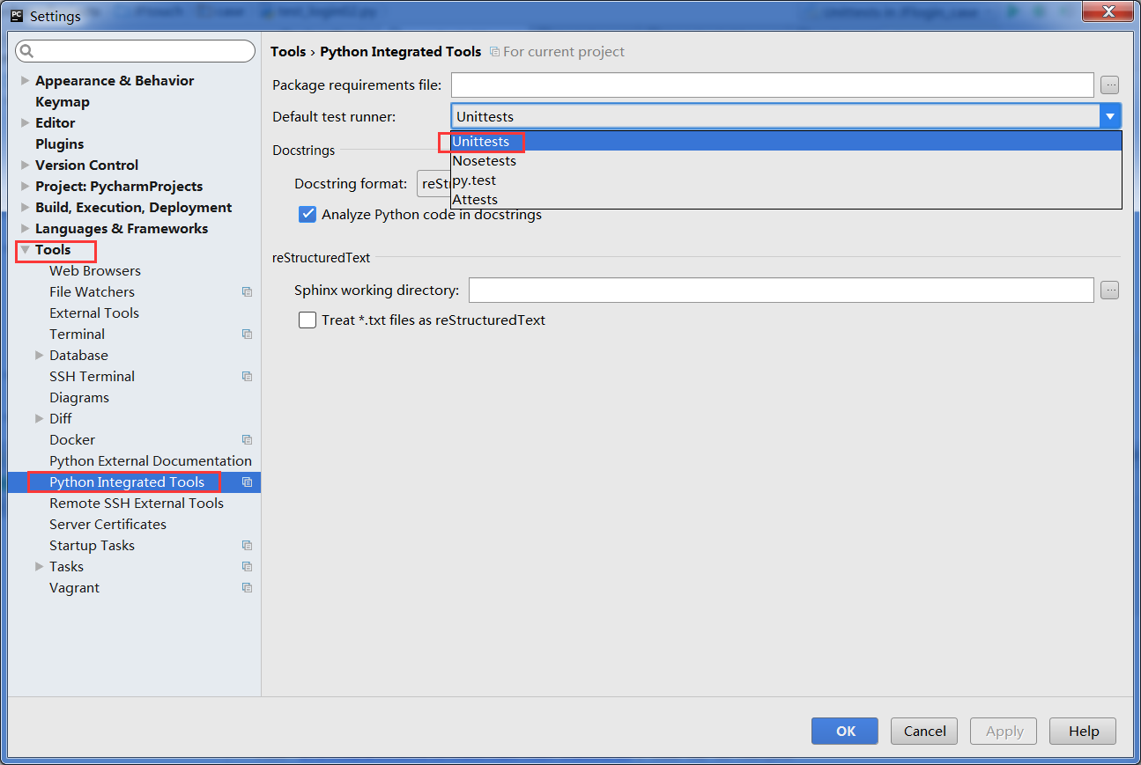Confirm settings with the OK button

(845, 731)
